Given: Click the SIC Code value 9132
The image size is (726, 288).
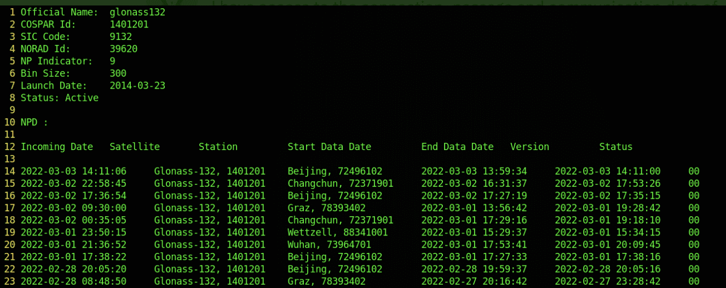Looking at the screenshot, I should 120,37.
